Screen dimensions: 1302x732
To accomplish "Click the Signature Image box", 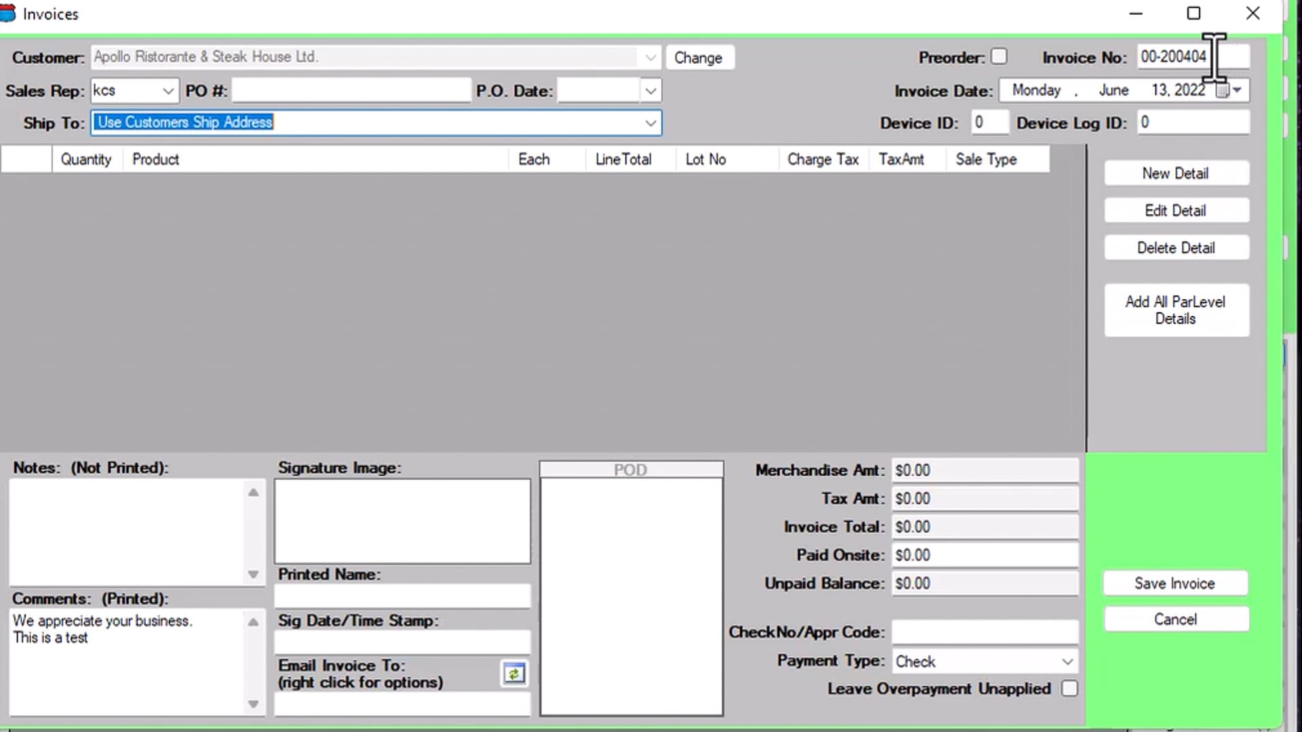I will tap(402, 521).
